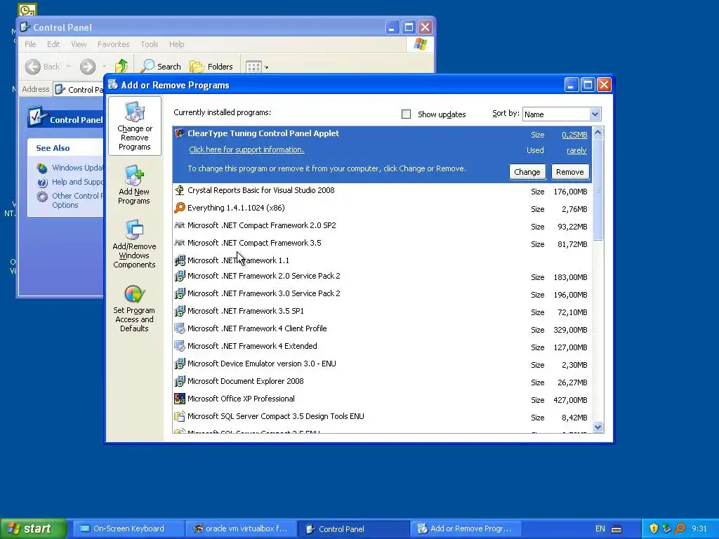
Task: Click Microsoft Document Explorer 2008 icon
Action: tap(180, 381)
